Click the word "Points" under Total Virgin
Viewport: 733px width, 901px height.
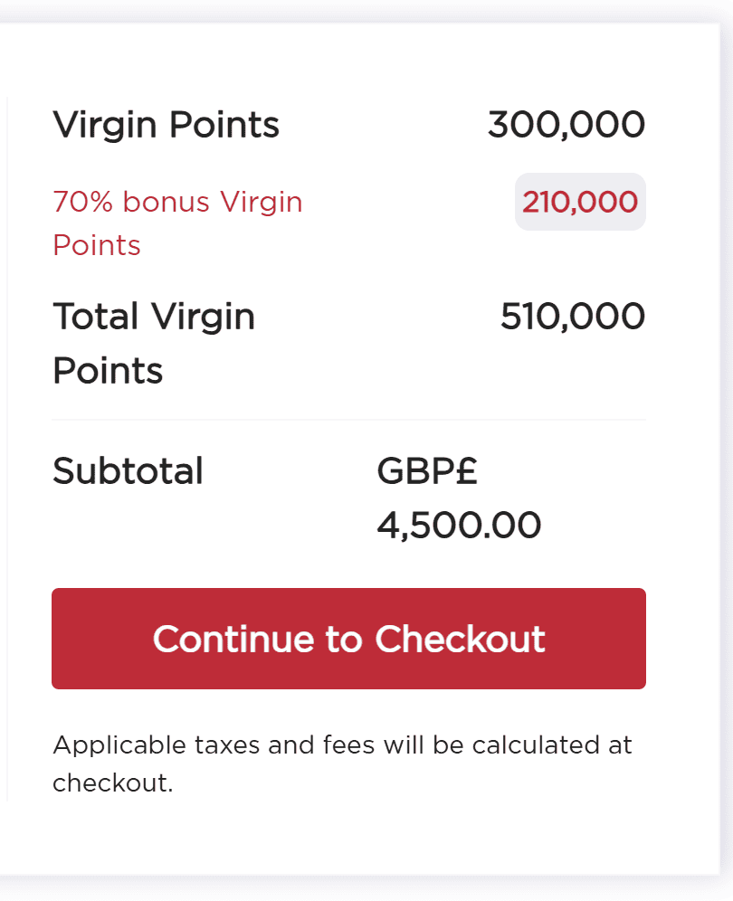(108, 371)
